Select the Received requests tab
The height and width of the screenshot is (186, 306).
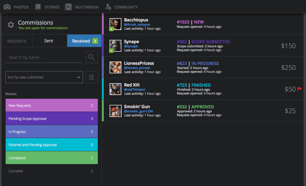[82, 40]
